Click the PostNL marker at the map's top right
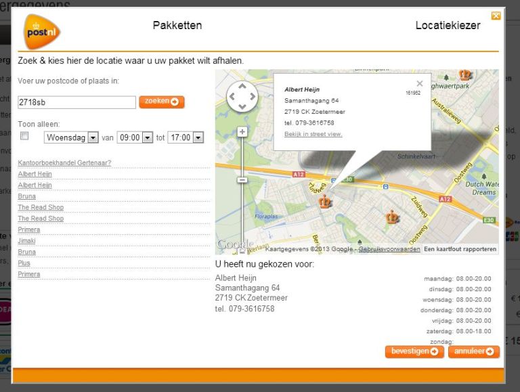Viewport: 520px width, 392px height. click(x=465, y=74)
